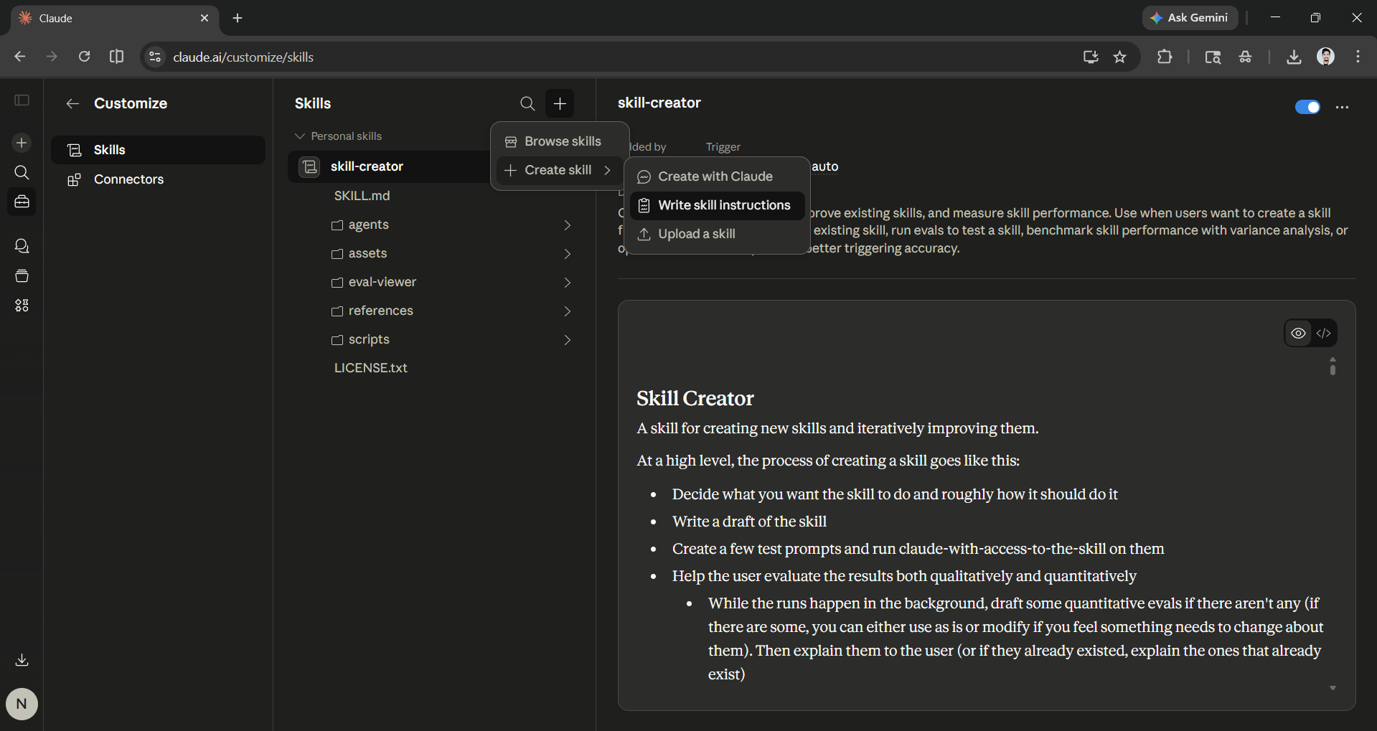
Task: Expand the eval-viewer folder chevron
Action: pyautogui.click(x=567, y=283)
